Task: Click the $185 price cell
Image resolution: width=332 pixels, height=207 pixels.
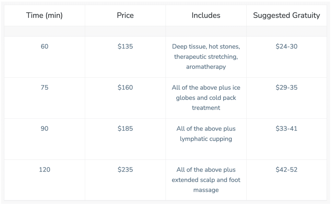Action: pyautogui.click(x=125, y=129)
